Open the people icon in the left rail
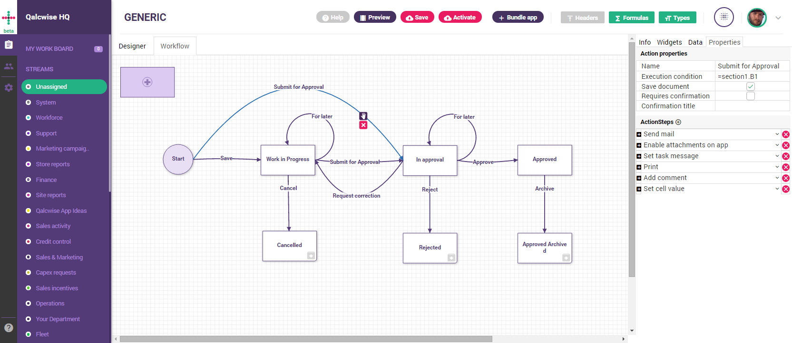 (x=9, y=66)
